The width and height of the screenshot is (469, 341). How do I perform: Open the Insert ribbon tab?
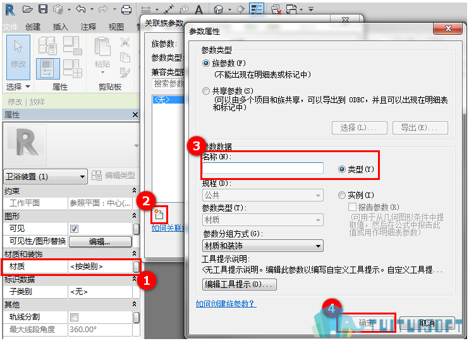(x=61, y=27)
